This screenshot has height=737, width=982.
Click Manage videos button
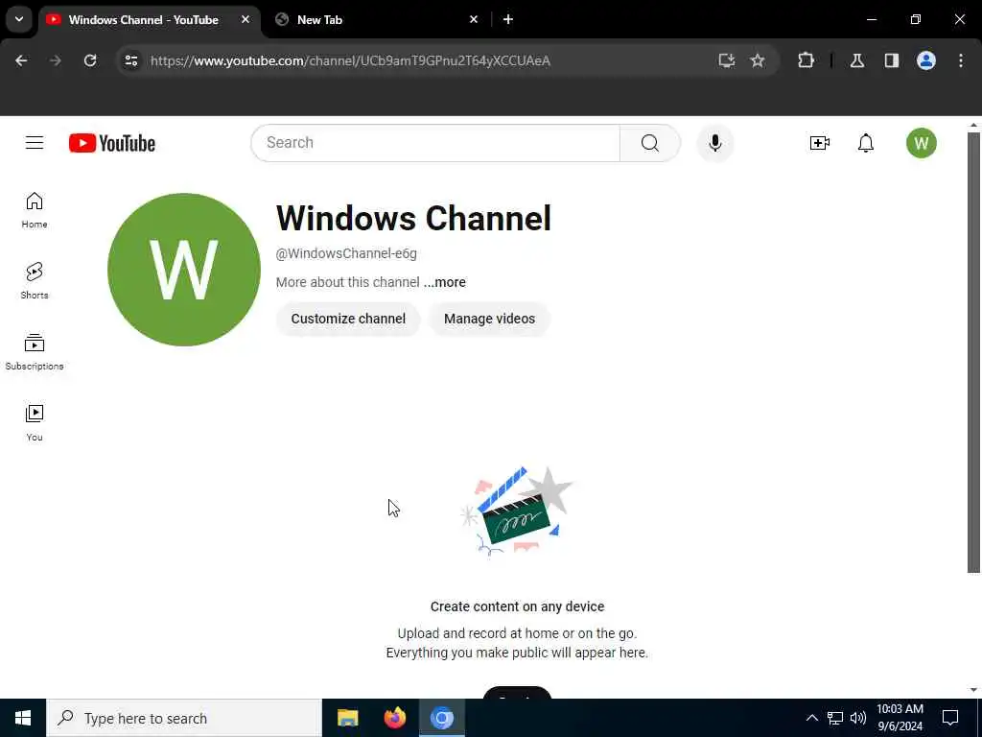click(x=489, y=319)
